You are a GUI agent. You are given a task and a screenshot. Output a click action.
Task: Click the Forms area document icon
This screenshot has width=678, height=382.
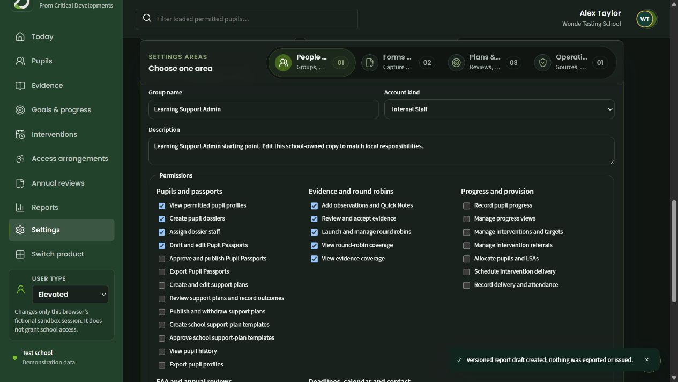tap(370, 63)
